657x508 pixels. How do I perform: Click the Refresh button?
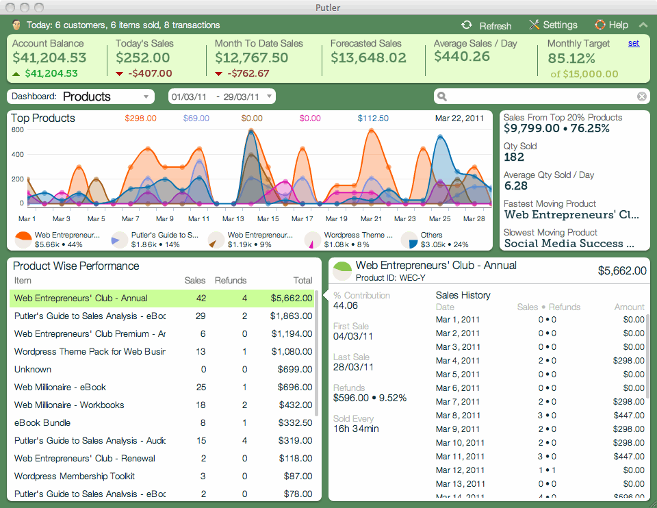(487, 25)
